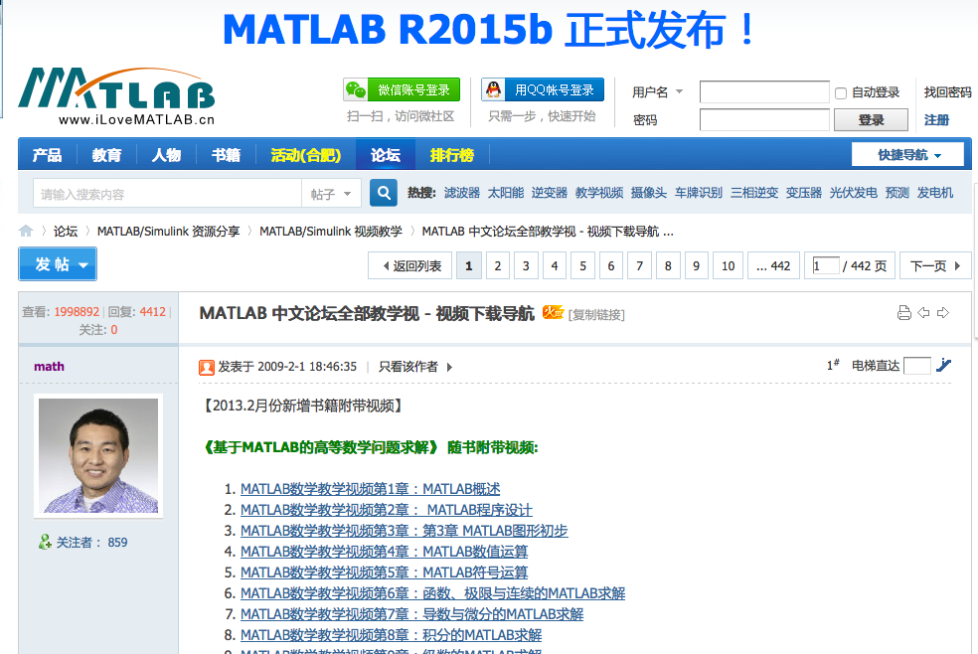Click the QQ penguin login icon
The height and width of the screenshot is (654, 978).
point(493,89)
